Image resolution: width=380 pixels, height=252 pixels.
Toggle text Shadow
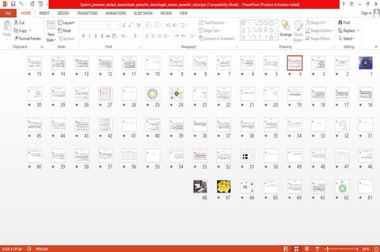pos(102,36)
